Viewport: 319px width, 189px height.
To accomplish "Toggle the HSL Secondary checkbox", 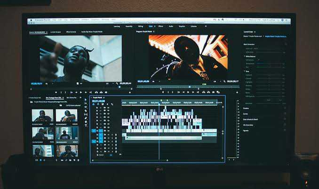I will pos(285,125).
